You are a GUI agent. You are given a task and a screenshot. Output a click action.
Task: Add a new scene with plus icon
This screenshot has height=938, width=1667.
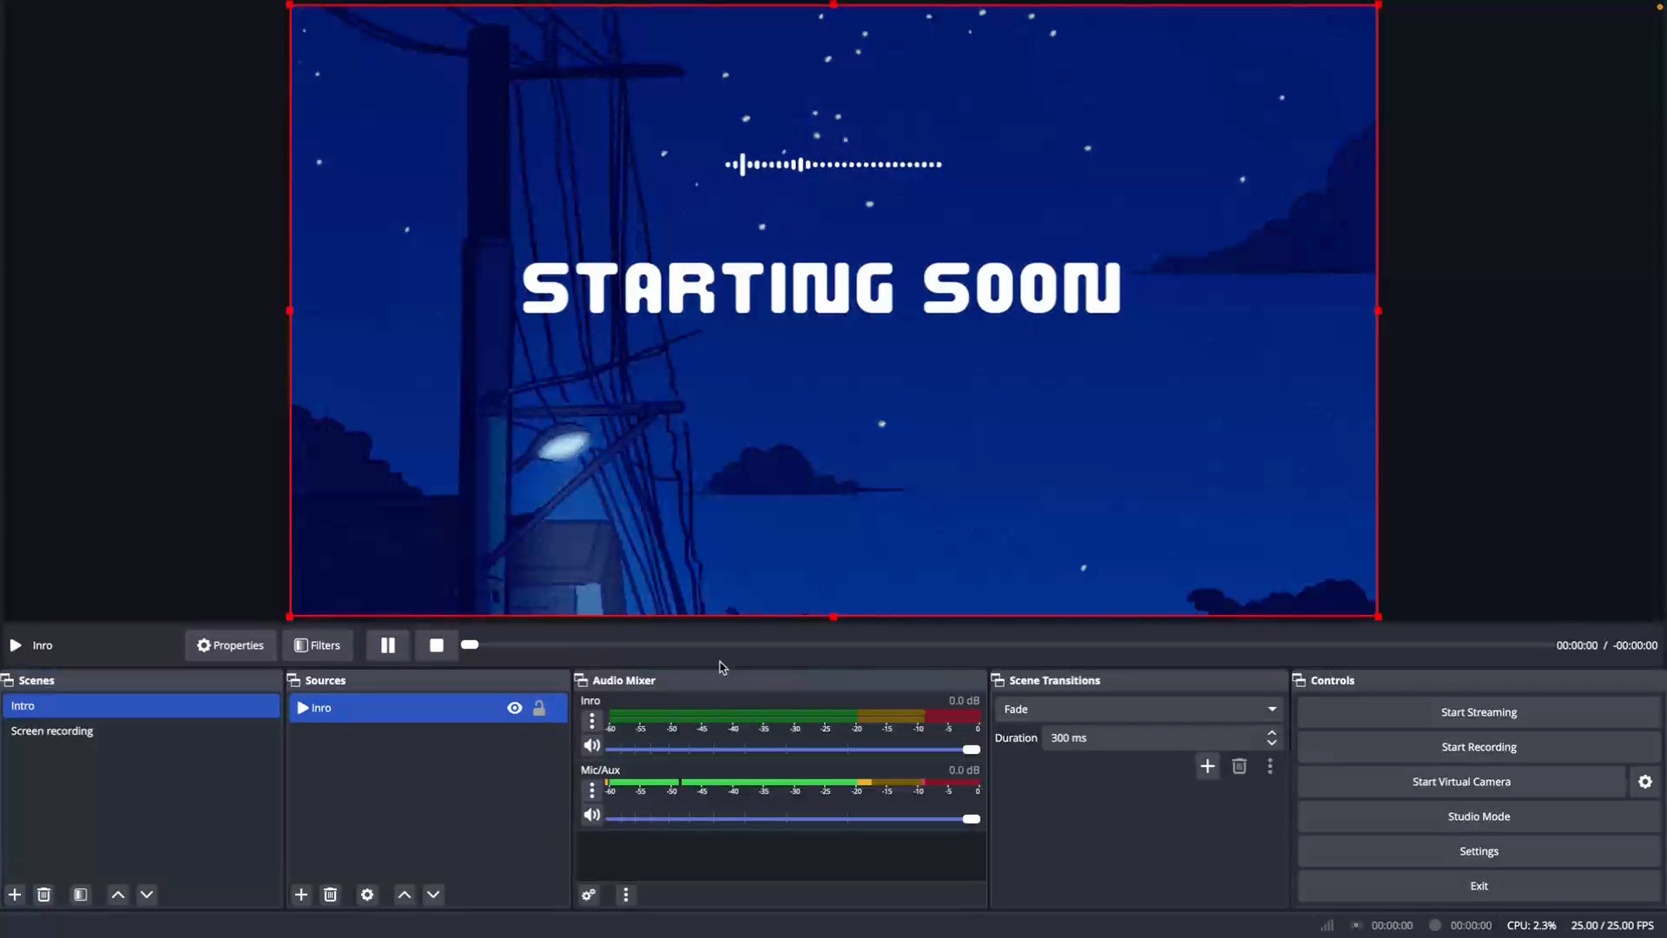click(15, 895)
